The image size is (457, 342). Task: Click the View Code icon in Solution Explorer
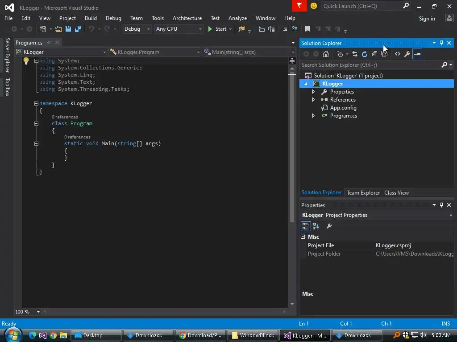[398, 54]
